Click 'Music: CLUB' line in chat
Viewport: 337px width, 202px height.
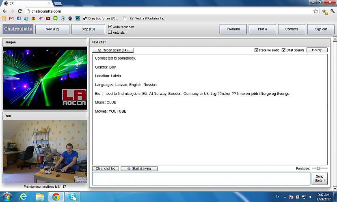tap(106, 102)
